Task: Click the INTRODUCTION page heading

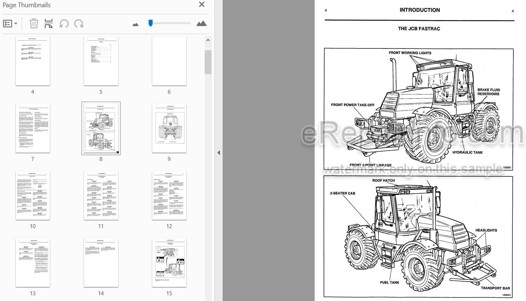Action: (x=420, y=10)
